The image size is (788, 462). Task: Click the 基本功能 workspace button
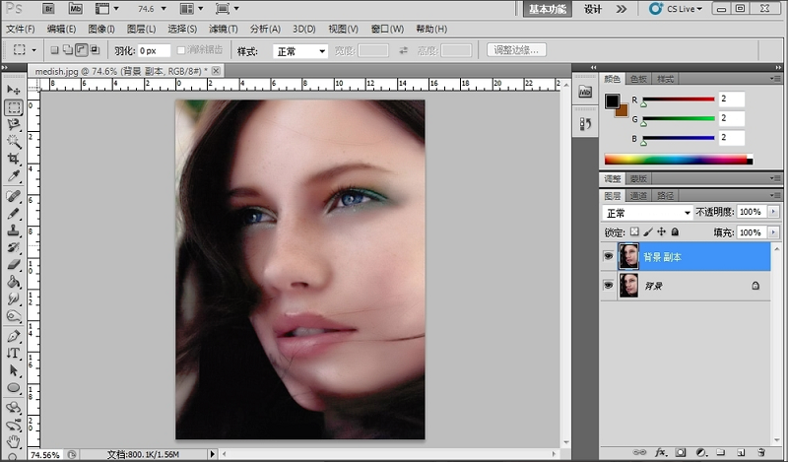pos(548,9)
